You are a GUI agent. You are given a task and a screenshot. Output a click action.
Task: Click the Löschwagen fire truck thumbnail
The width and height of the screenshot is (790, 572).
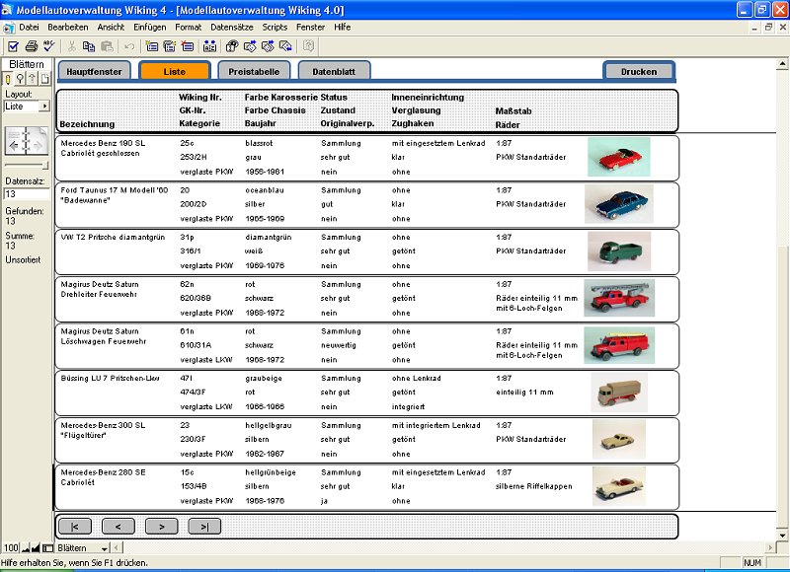point(619,345)
